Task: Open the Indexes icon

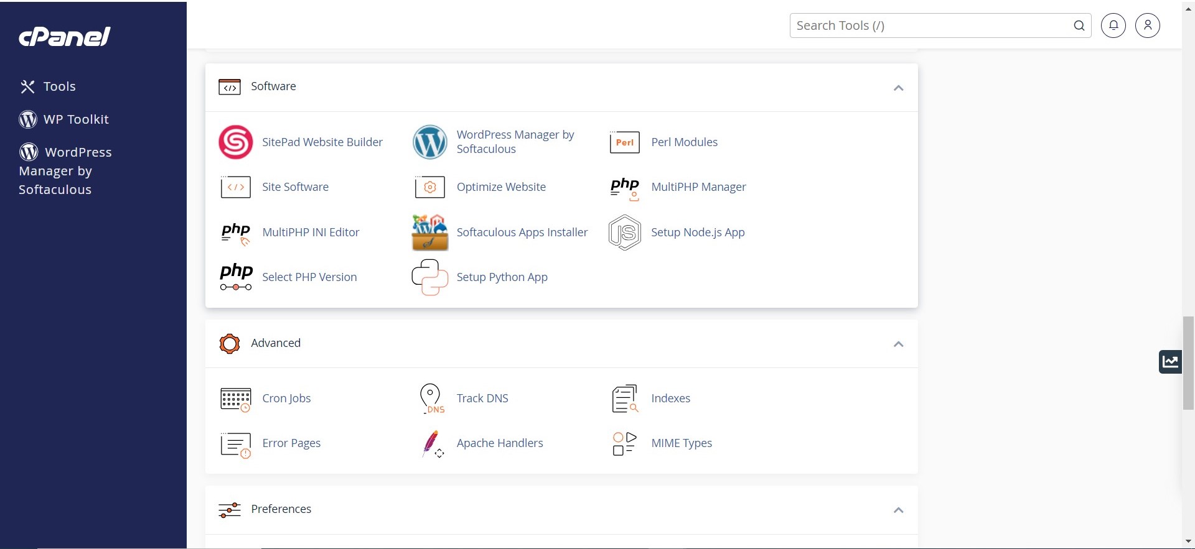Action: click(625, 399)
